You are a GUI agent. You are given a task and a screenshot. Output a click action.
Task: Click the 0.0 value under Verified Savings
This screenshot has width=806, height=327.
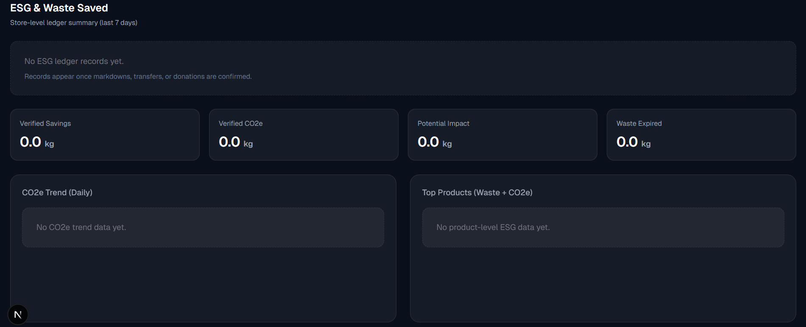click(31, 142)
